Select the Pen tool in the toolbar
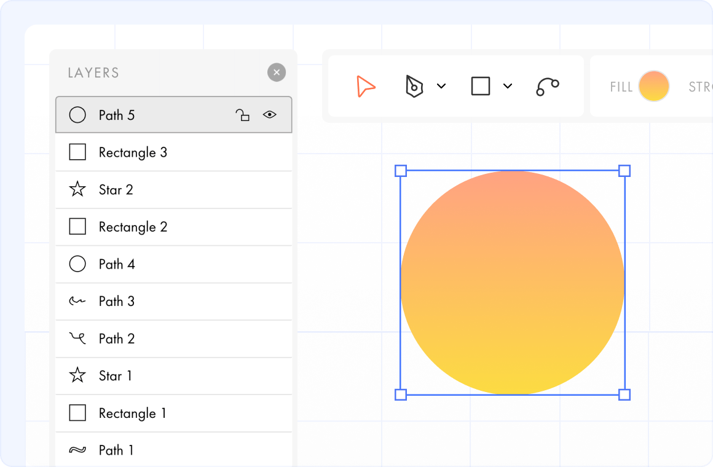Screen dimensions: 713x467 click(414, 87)
